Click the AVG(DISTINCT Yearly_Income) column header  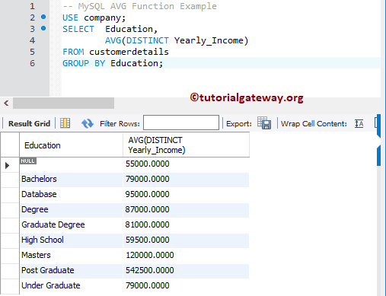coord(186,145)
